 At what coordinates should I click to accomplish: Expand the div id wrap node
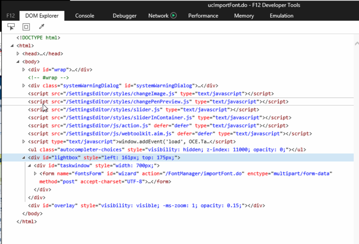click(x=24, y=70)
